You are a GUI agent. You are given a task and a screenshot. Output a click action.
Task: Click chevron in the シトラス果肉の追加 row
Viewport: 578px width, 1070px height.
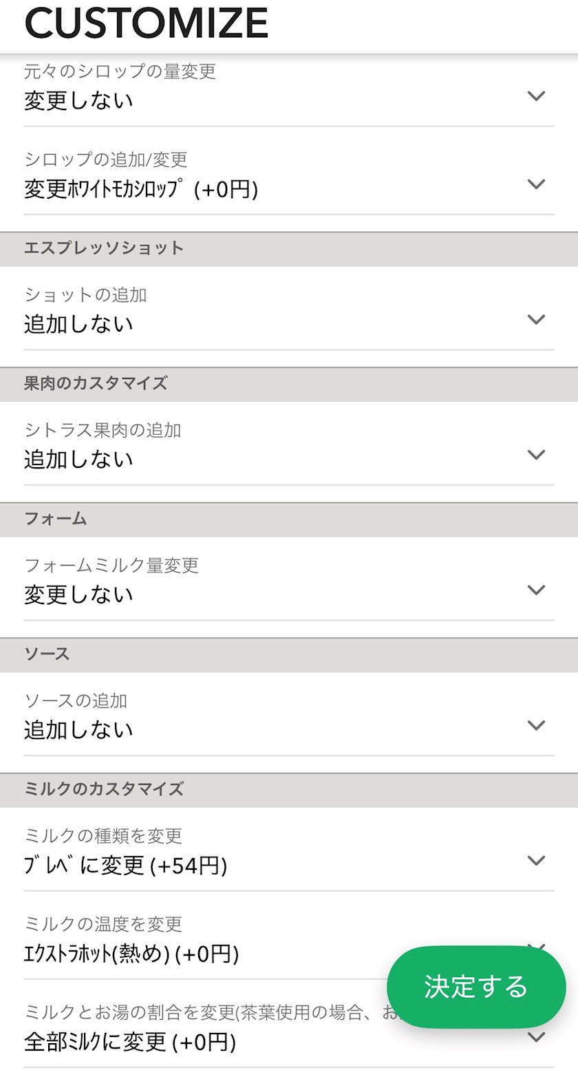point(536,455)
